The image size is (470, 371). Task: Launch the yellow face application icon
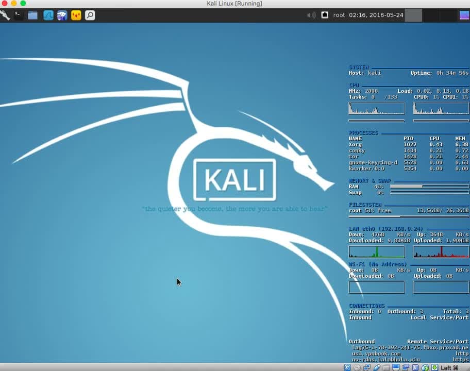pos(76,15)
